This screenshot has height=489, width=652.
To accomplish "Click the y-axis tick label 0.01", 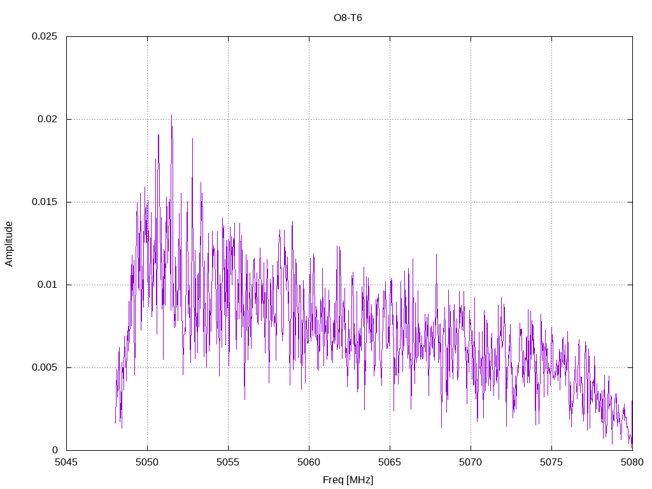I will pos(47,285).
